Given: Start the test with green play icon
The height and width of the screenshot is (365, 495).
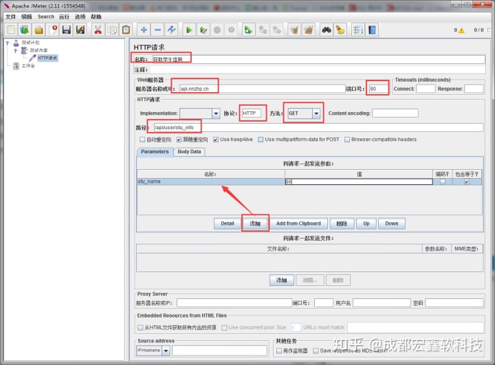Looking at the screenshot, I should click(189, 30).
